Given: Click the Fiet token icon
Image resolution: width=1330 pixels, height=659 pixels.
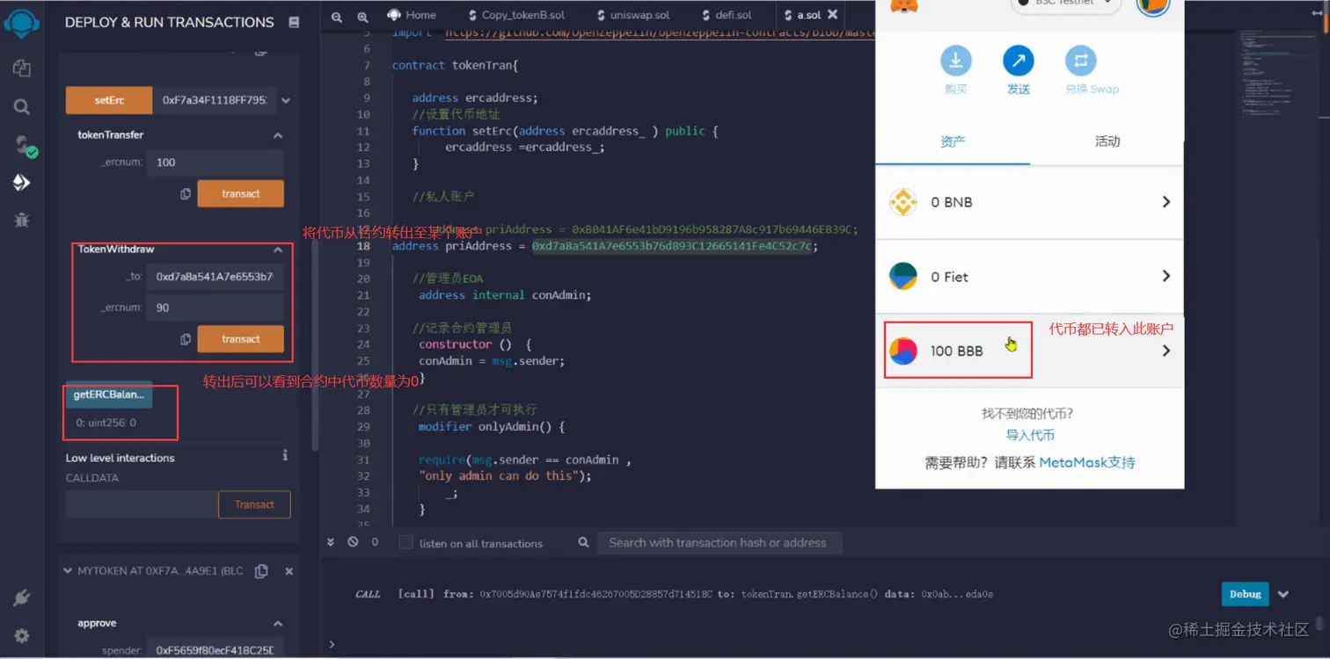Looking at the screenshot, I should tap(903, 276).
